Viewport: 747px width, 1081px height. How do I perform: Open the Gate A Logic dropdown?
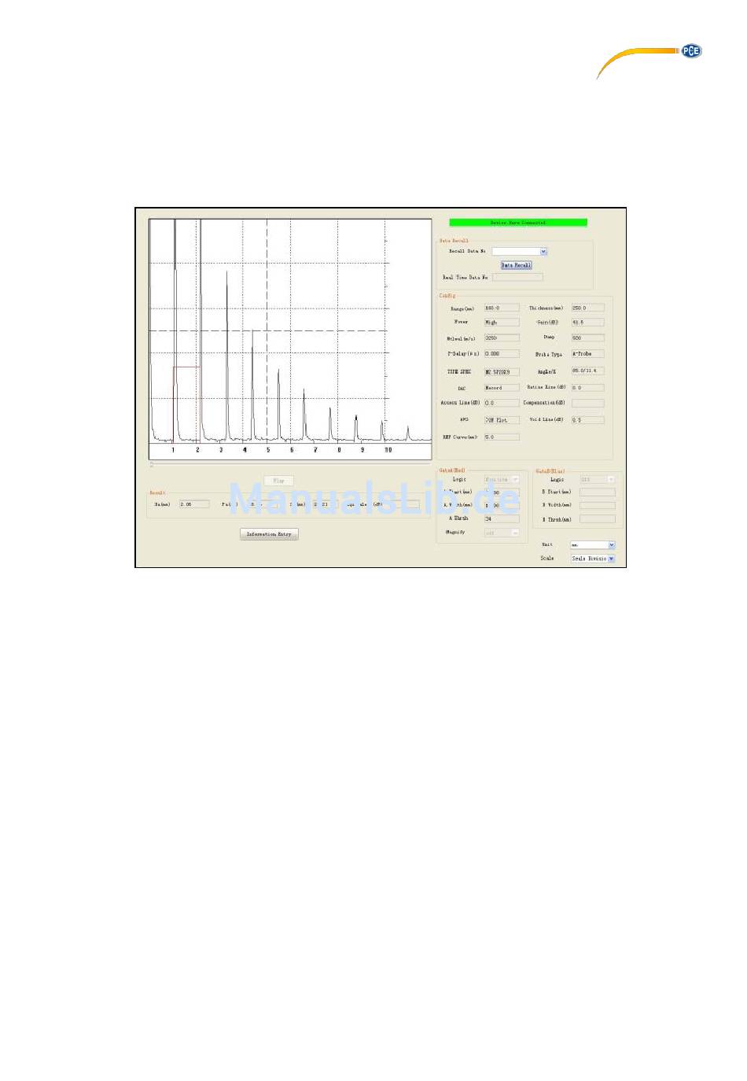click(x=502, y=479)
